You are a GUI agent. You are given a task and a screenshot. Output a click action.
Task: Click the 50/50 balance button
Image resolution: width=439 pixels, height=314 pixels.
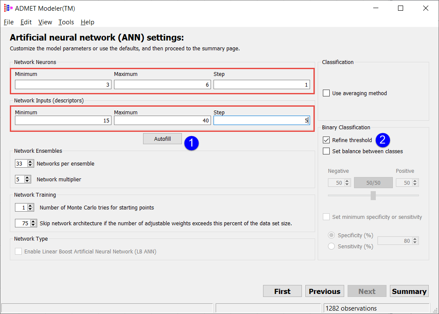click(373, 183)
